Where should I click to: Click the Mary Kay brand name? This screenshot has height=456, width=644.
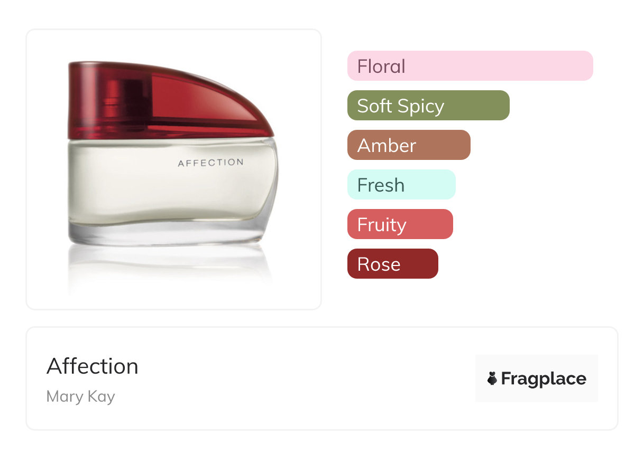click(x=80, y=396)
